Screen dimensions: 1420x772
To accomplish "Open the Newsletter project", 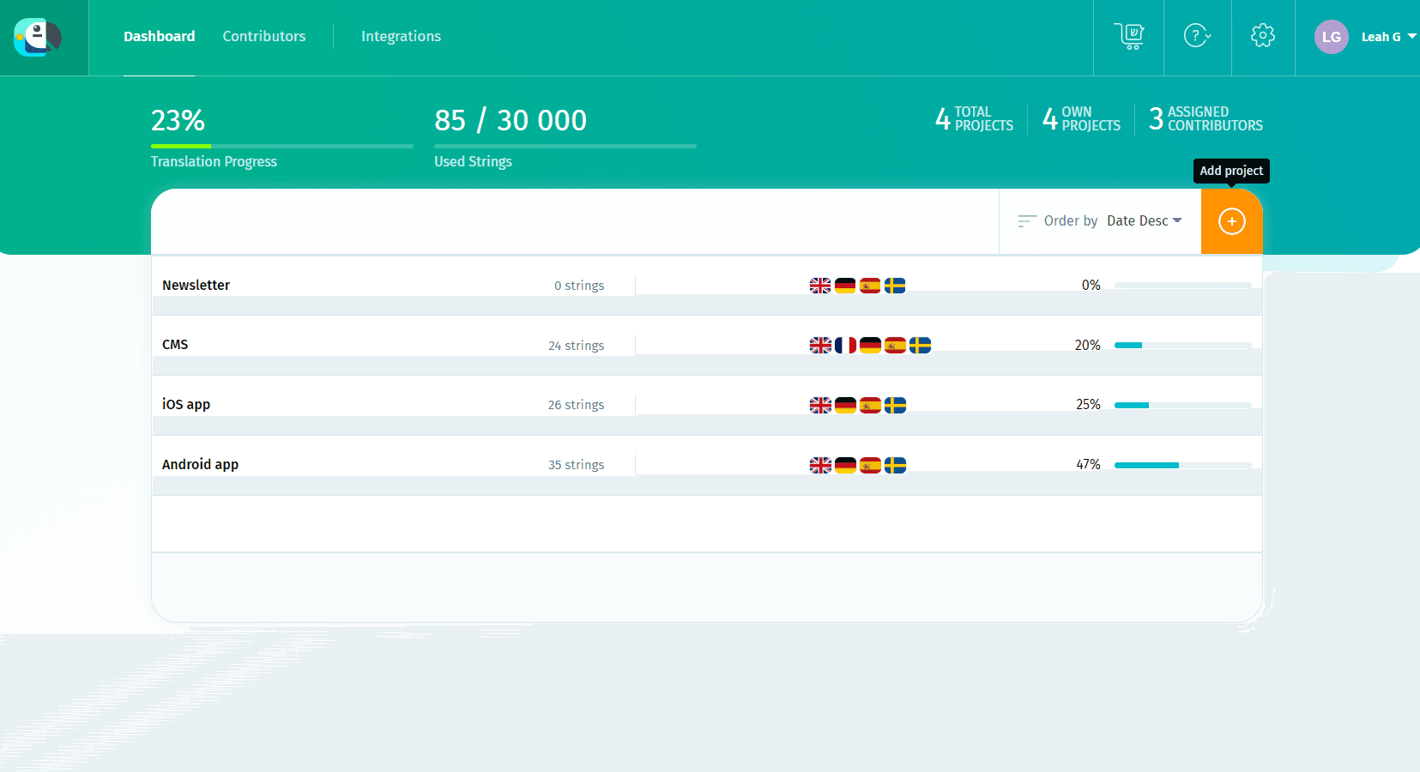I will pyautogui.click(x=196, y=285).
